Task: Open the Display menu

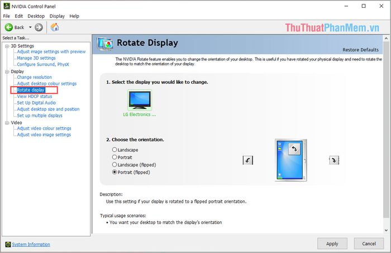Action: point(57,16)
